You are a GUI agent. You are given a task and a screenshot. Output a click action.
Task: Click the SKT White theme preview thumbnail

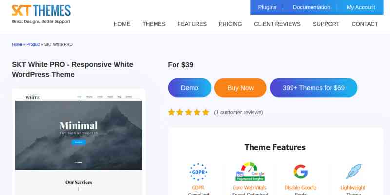point(78,142)
